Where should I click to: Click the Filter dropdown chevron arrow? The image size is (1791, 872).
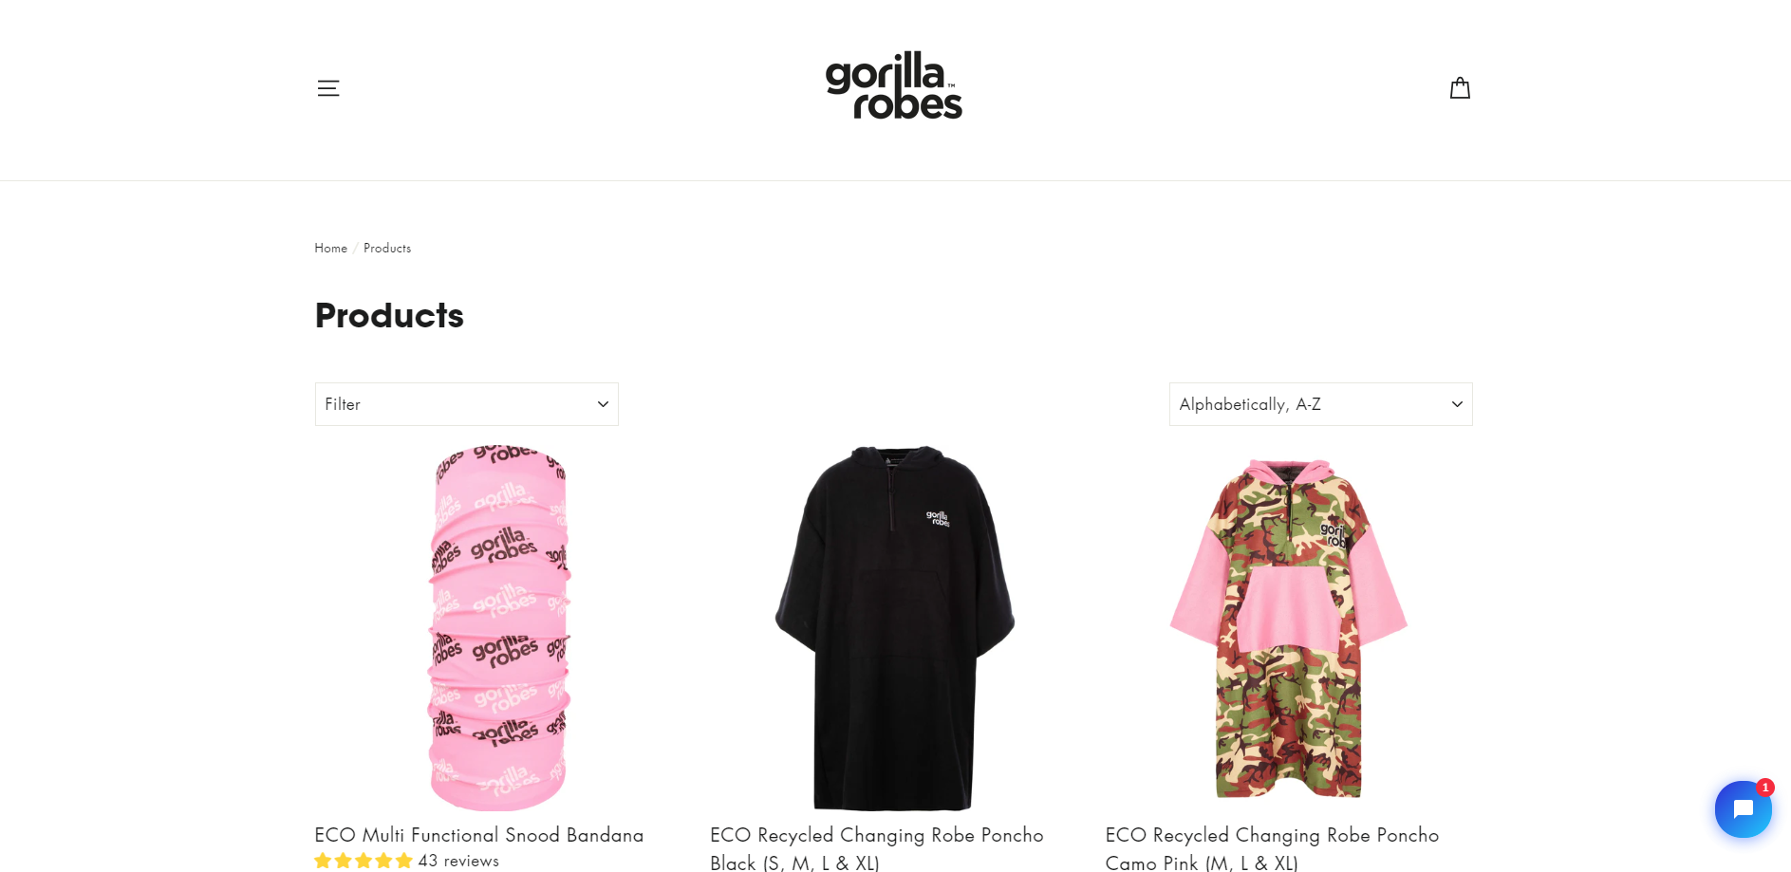coord(603,404)
